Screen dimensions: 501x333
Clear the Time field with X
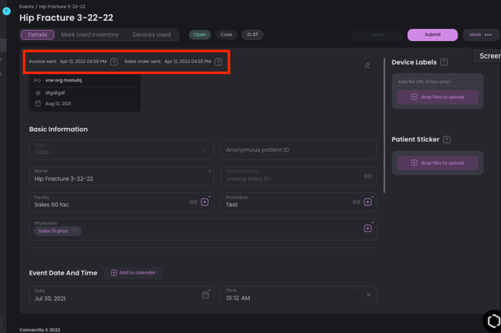[368, 295]
